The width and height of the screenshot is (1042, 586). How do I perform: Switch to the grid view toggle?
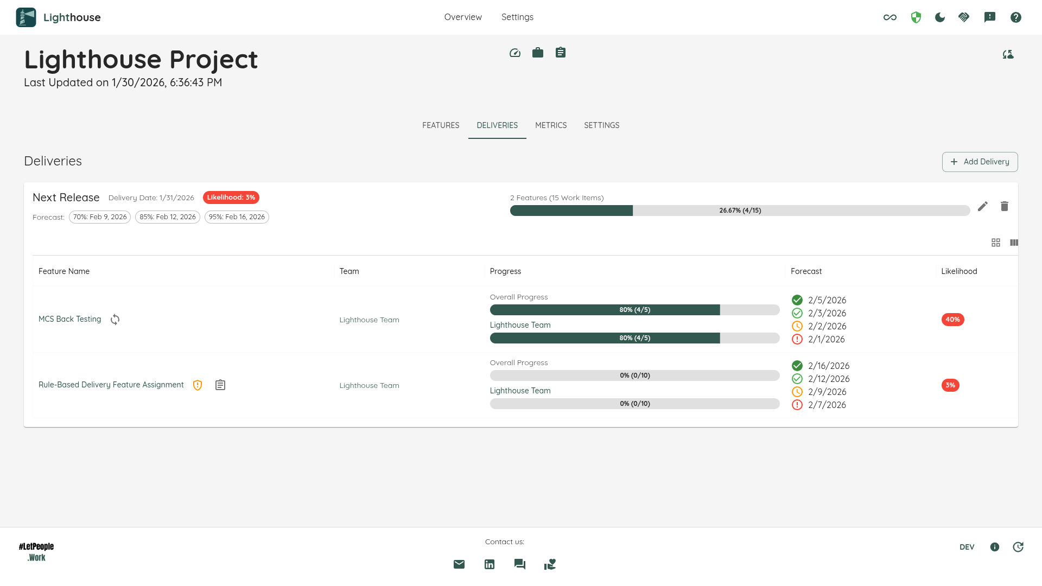click(996, 243)
